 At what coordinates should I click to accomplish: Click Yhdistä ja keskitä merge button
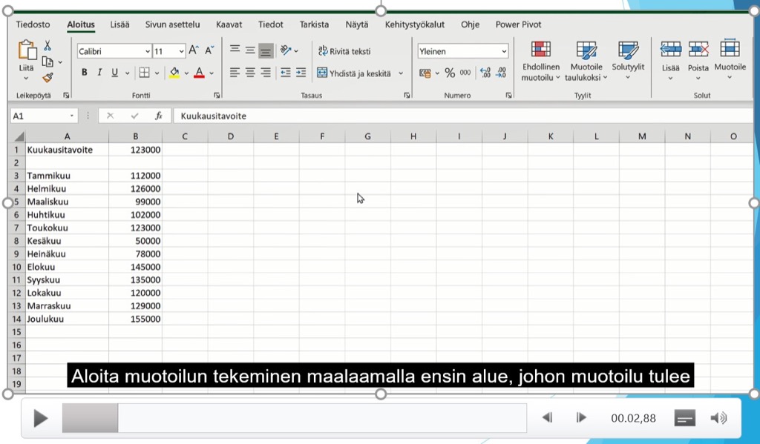[x=354, y=73]
